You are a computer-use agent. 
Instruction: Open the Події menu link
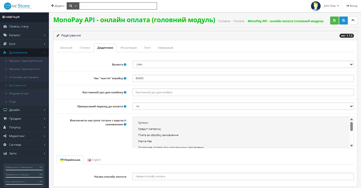point(12,101)
